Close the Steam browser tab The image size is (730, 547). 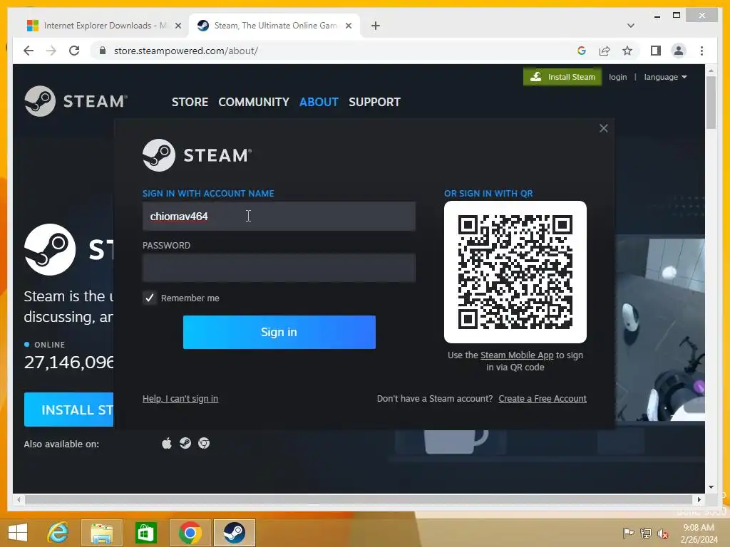point(348,26)
